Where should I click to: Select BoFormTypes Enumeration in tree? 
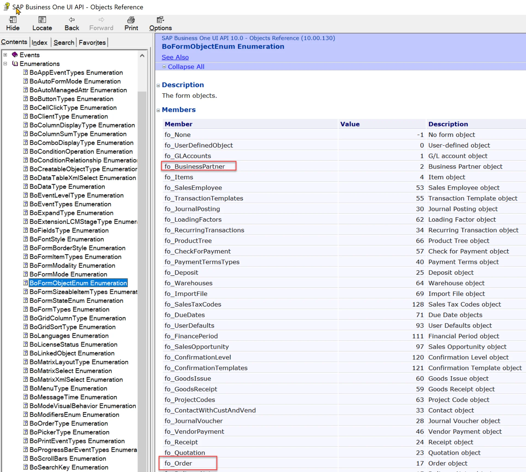[x=69, y=309]
